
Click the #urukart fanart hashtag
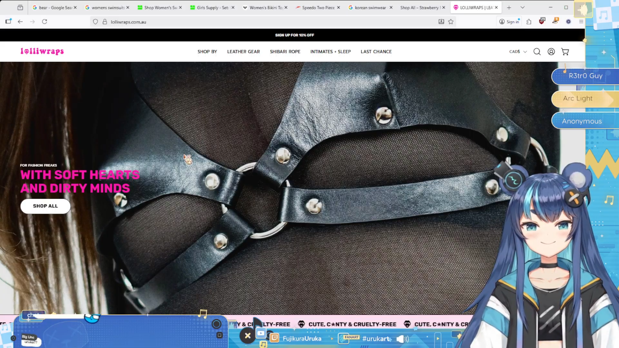[376, 338]
